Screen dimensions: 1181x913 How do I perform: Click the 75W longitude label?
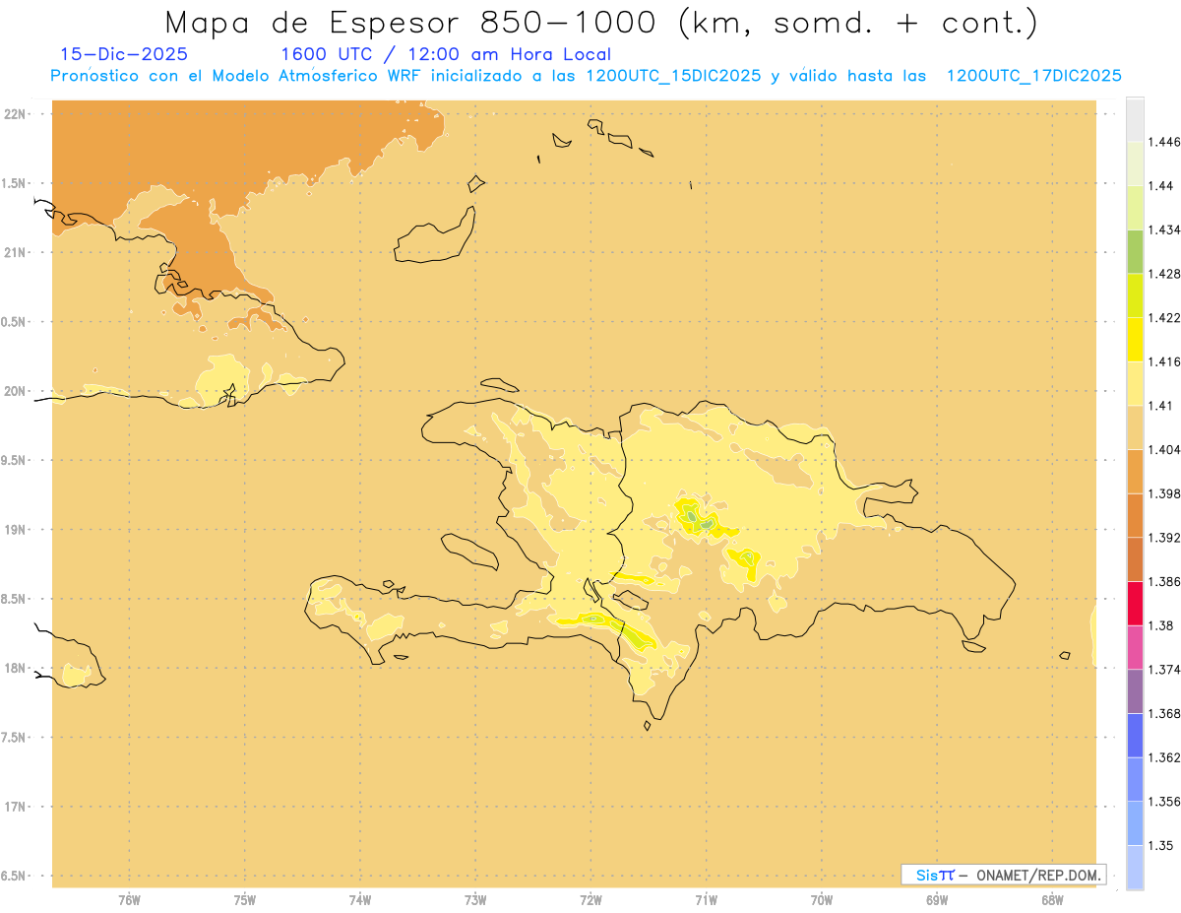244,899
